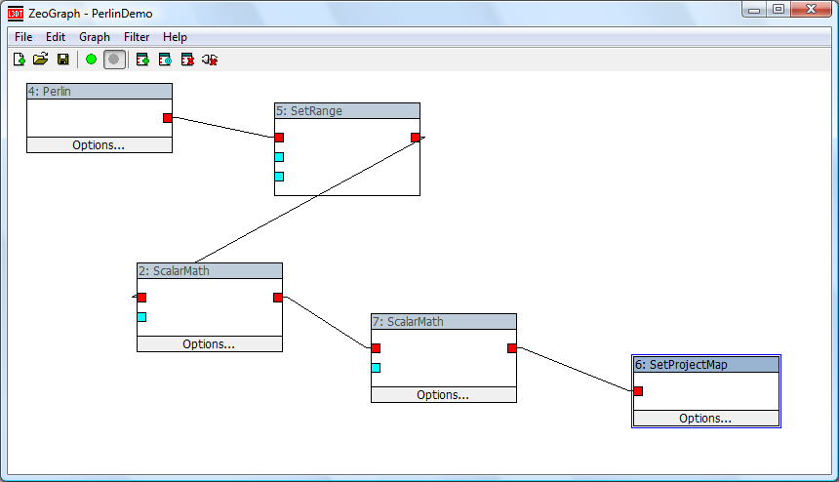Click the remove connection icon
This screenshot has height=482, width=839.
pyautogui.click(x=210, y=60)
